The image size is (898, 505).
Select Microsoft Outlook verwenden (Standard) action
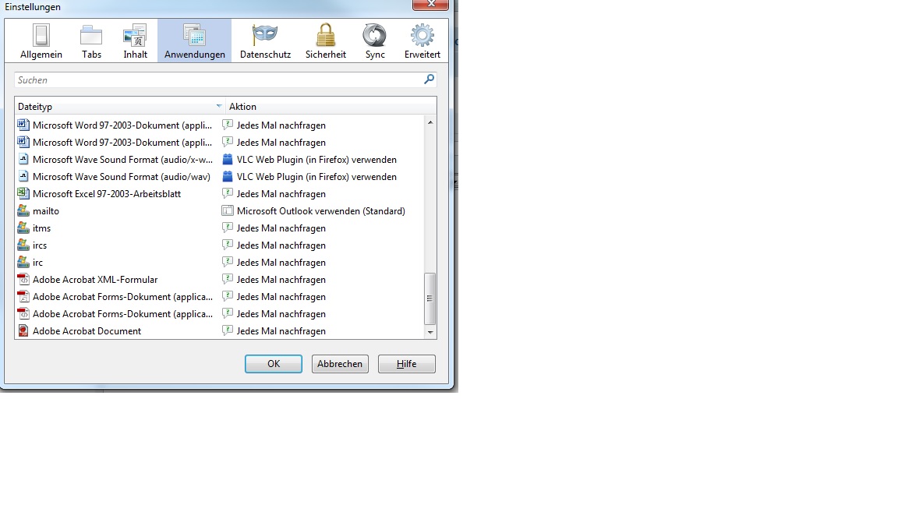(x=313, y=211)
